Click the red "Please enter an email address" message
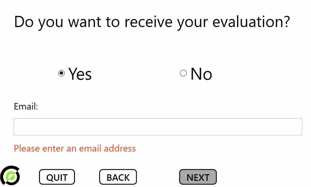 (x=75, y=148)
